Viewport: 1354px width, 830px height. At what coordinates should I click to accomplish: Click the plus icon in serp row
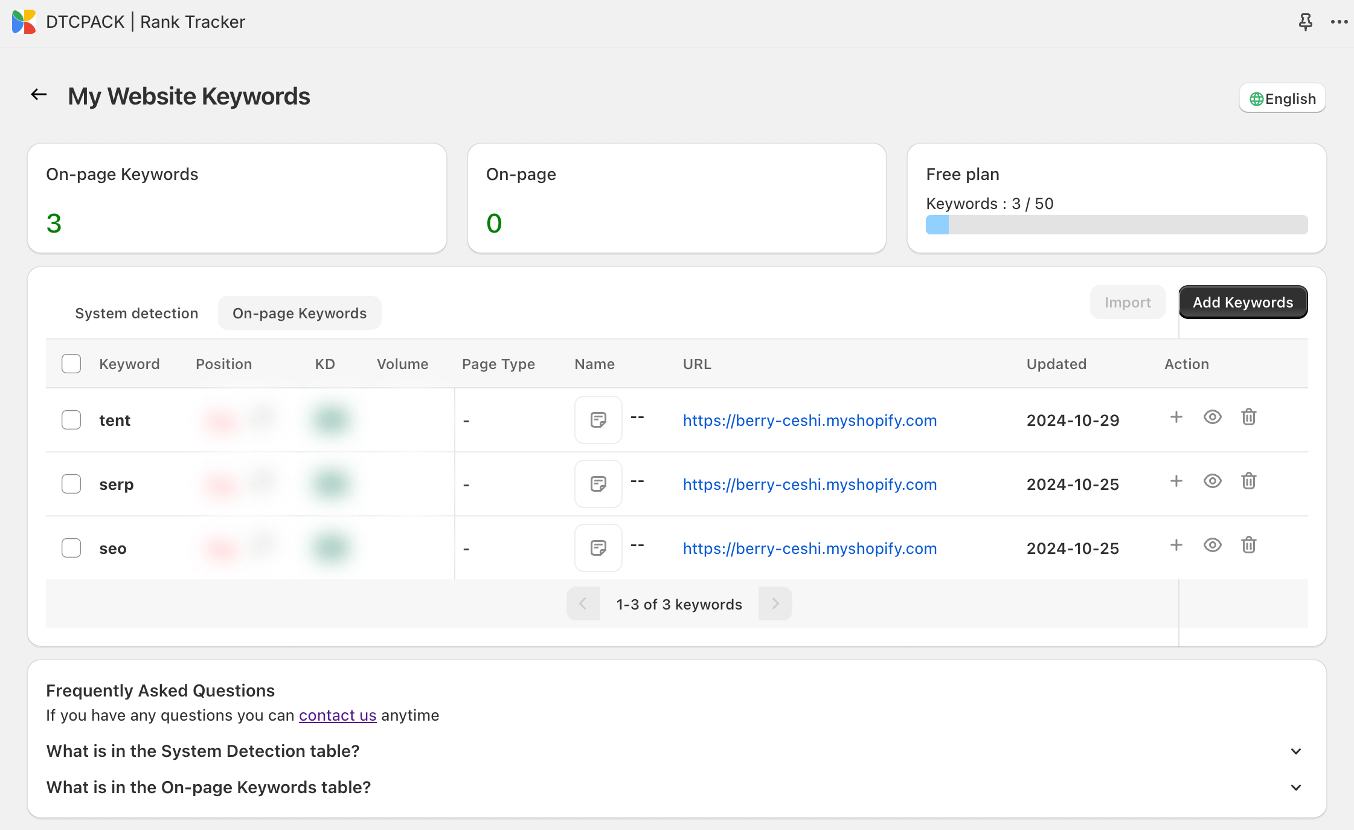[x=1176, y=481]
